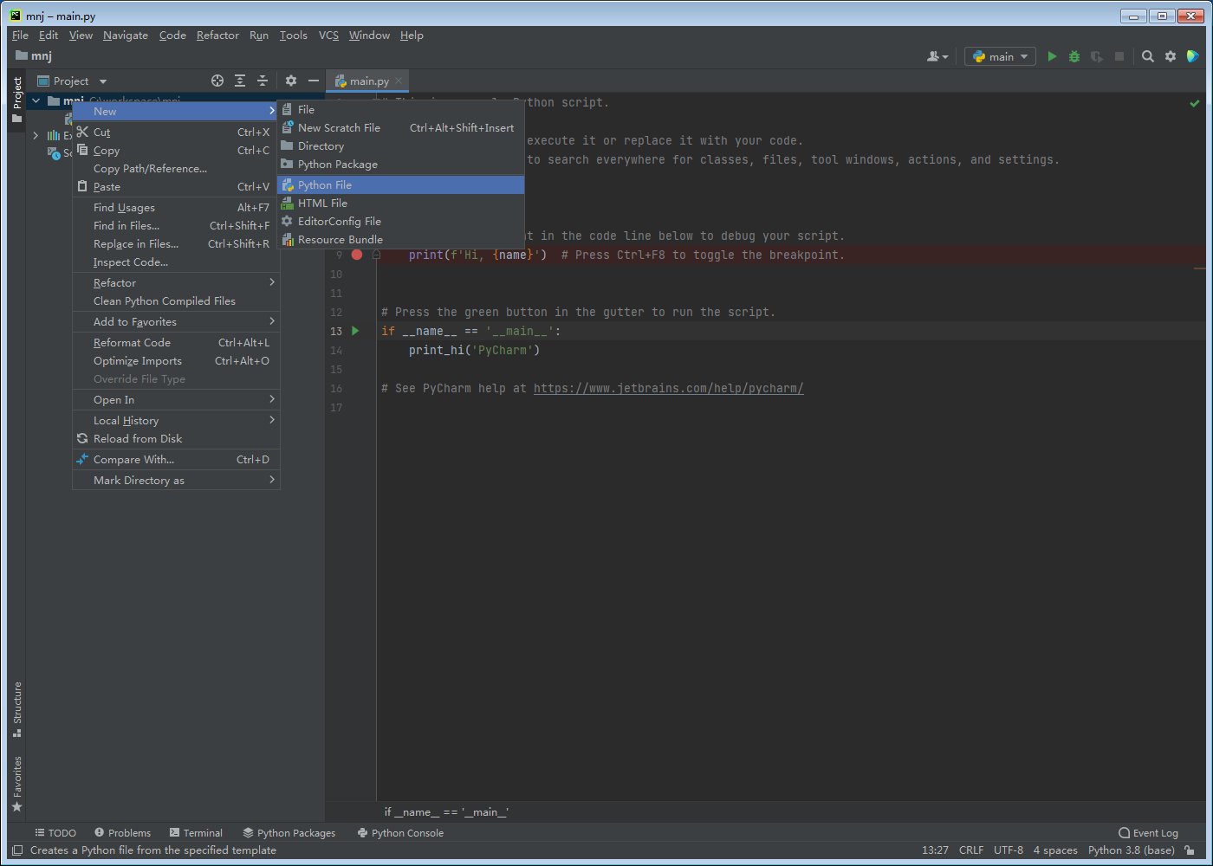
Task: Click the Python 3.8 (base) interpreter status
Action: click(1132, 850)
